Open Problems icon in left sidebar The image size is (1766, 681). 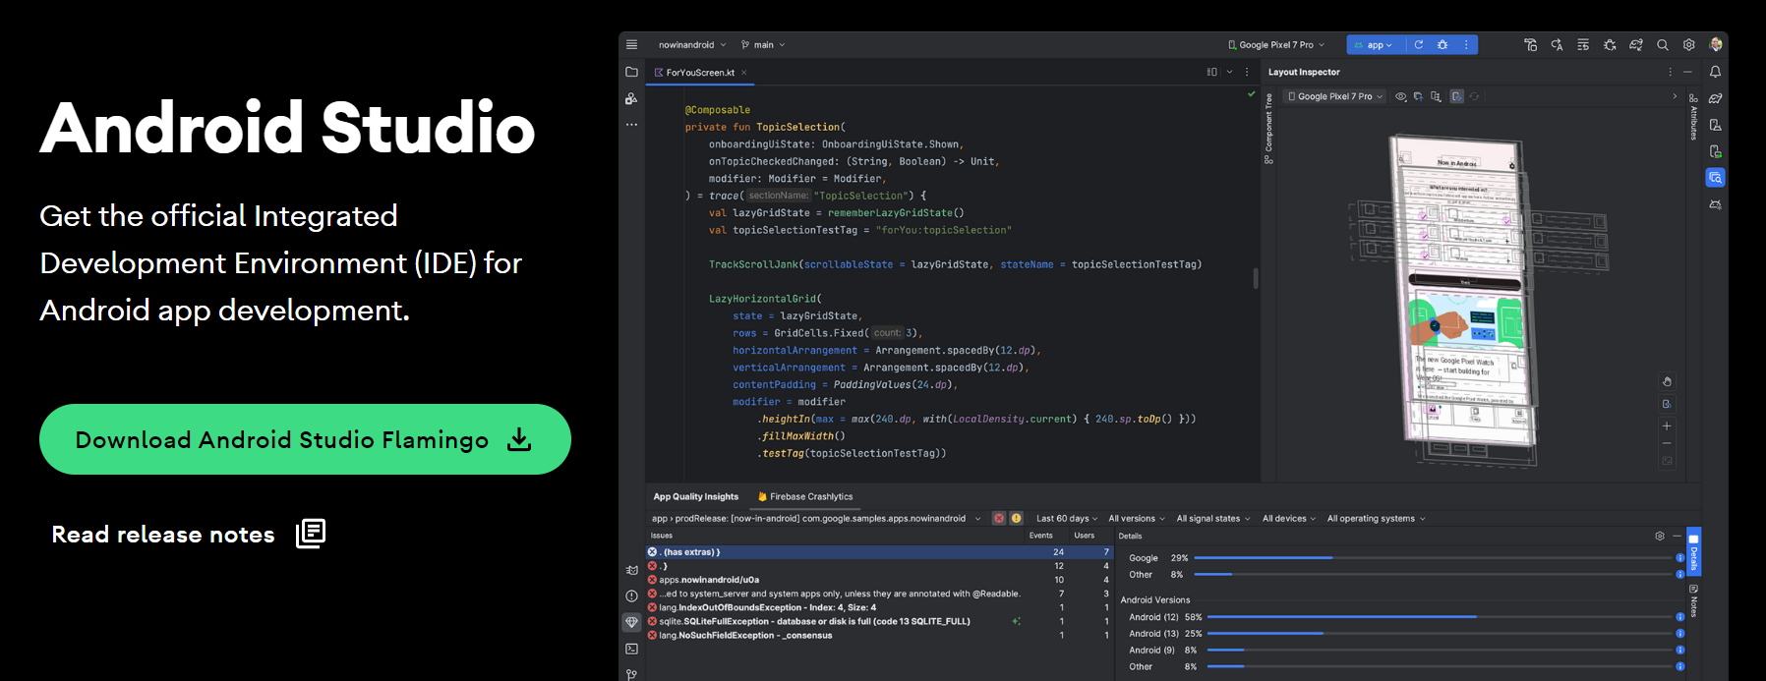pyautogui.click(x=631, y=596)
